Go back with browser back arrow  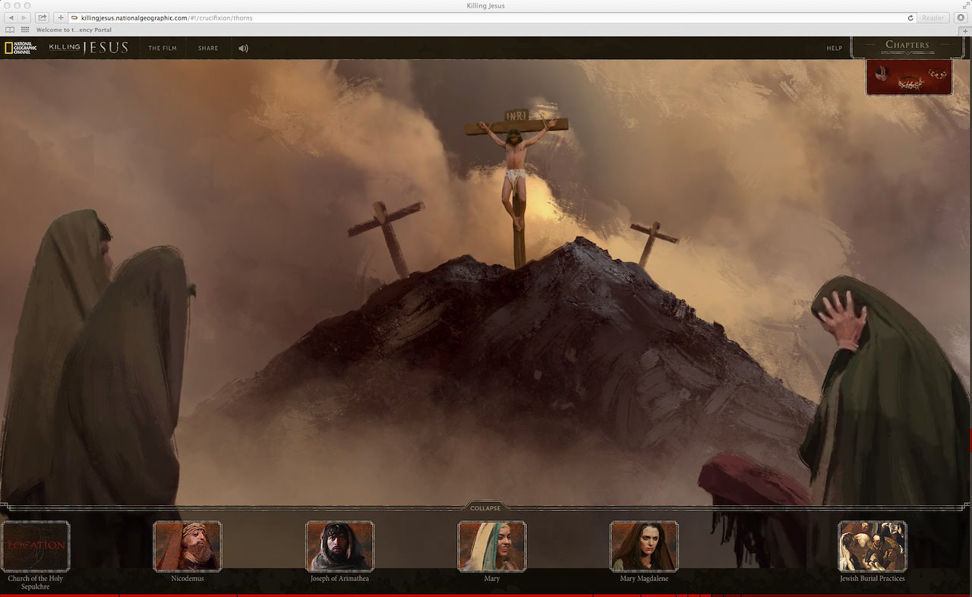coord(11,17)
